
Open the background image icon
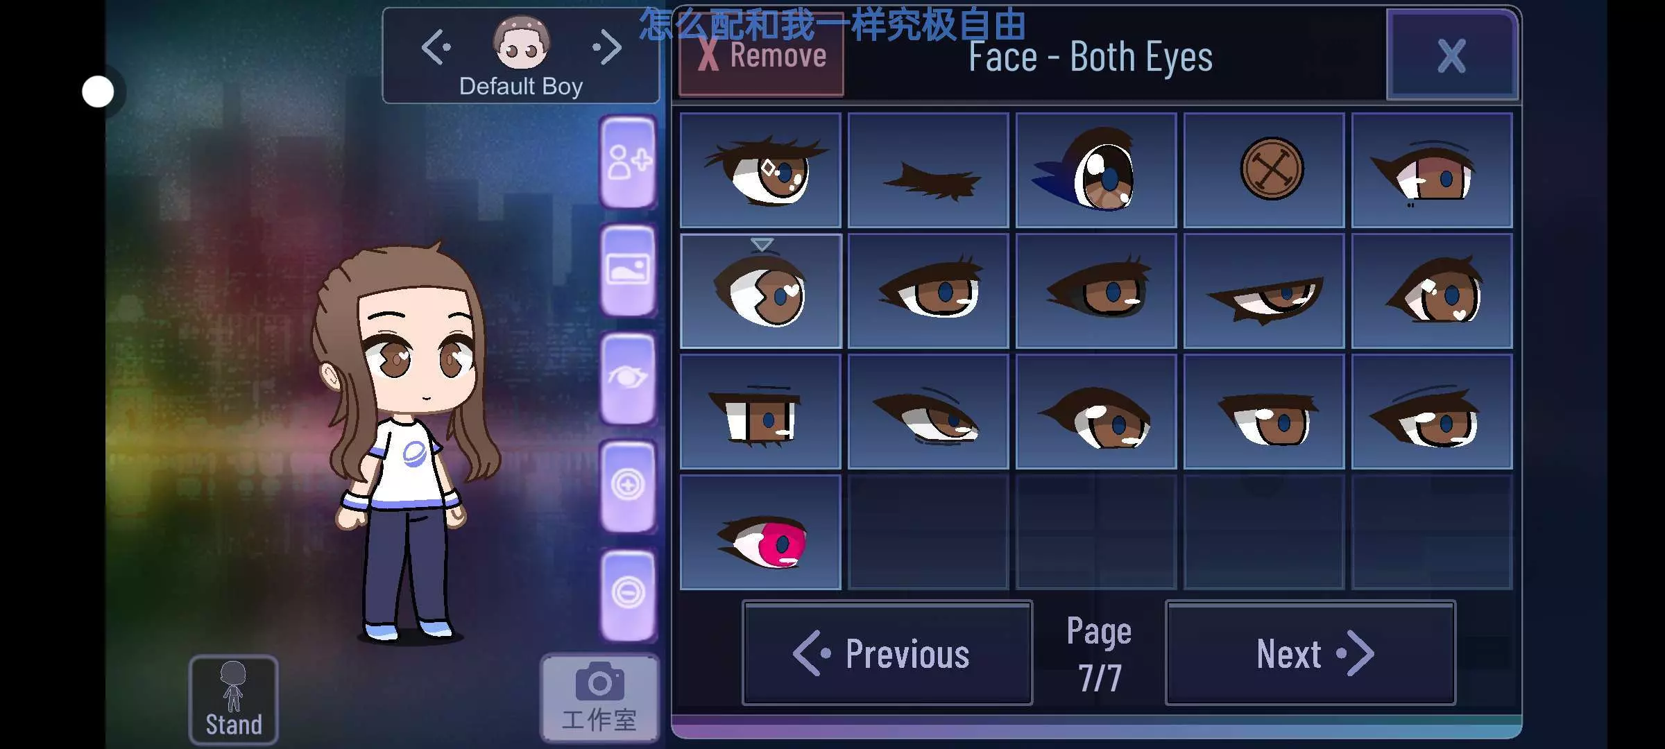629,270
